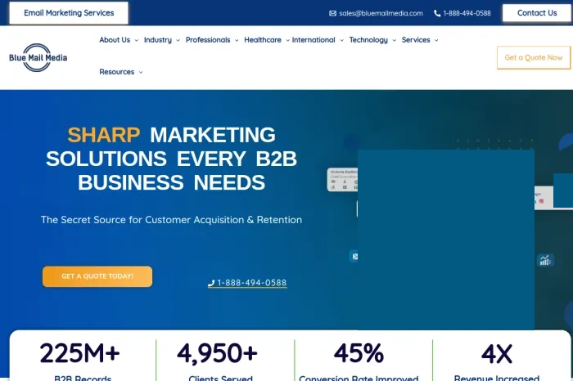This screenshot has width=573, height=381.
Task: Open the Email Marketing Services button
Action: tap(69, 13)
